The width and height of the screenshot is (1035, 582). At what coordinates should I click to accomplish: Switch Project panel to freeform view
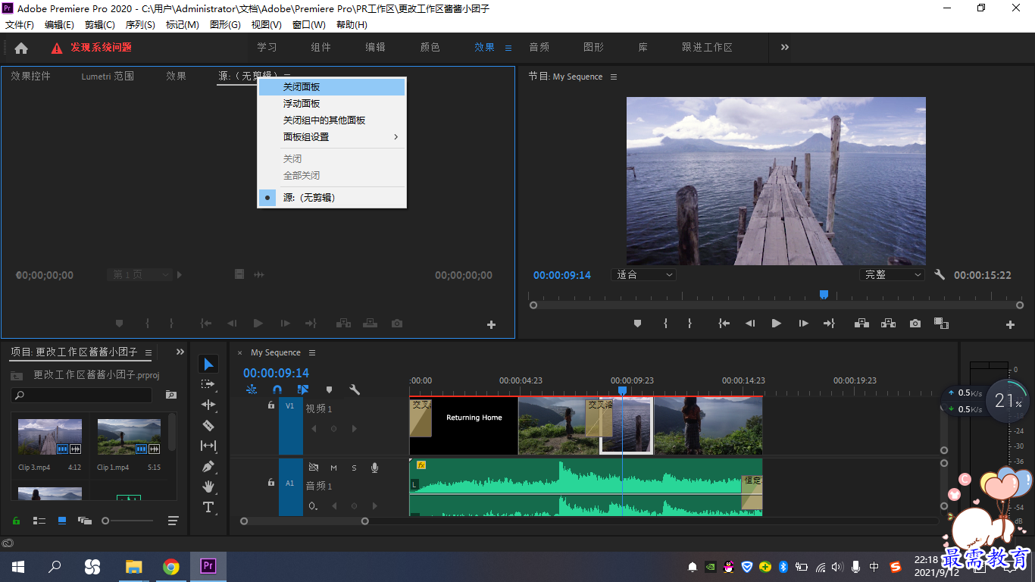pyautogui.click(x=85, y=521)
